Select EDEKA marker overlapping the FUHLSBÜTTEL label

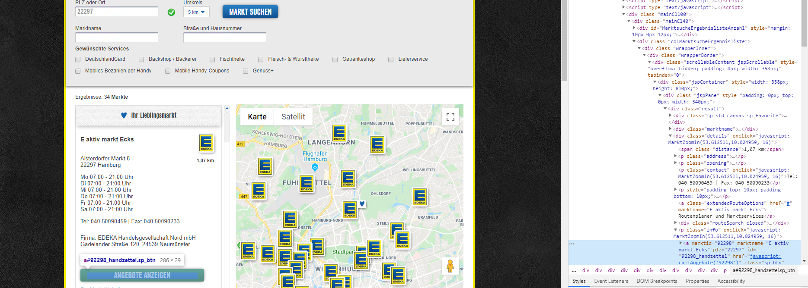(307, 184)
